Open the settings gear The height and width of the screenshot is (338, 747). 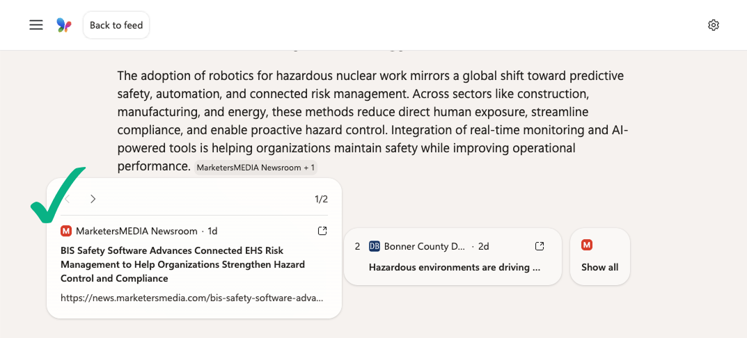(713, 25)
